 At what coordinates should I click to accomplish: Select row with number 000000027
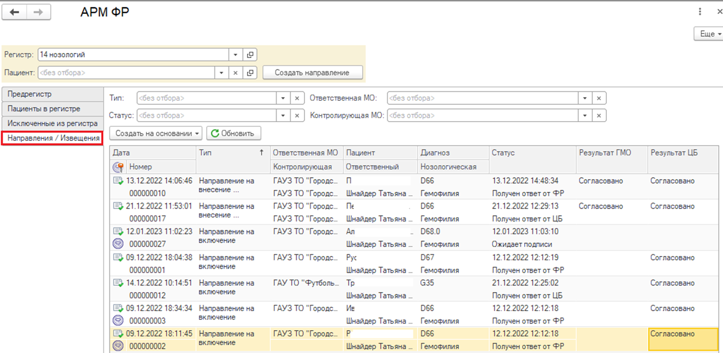147,244
